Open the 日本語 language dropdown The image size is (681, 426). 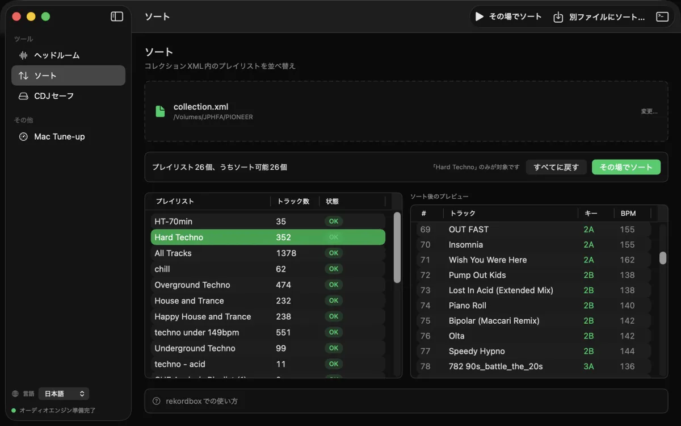click(64, 394)
